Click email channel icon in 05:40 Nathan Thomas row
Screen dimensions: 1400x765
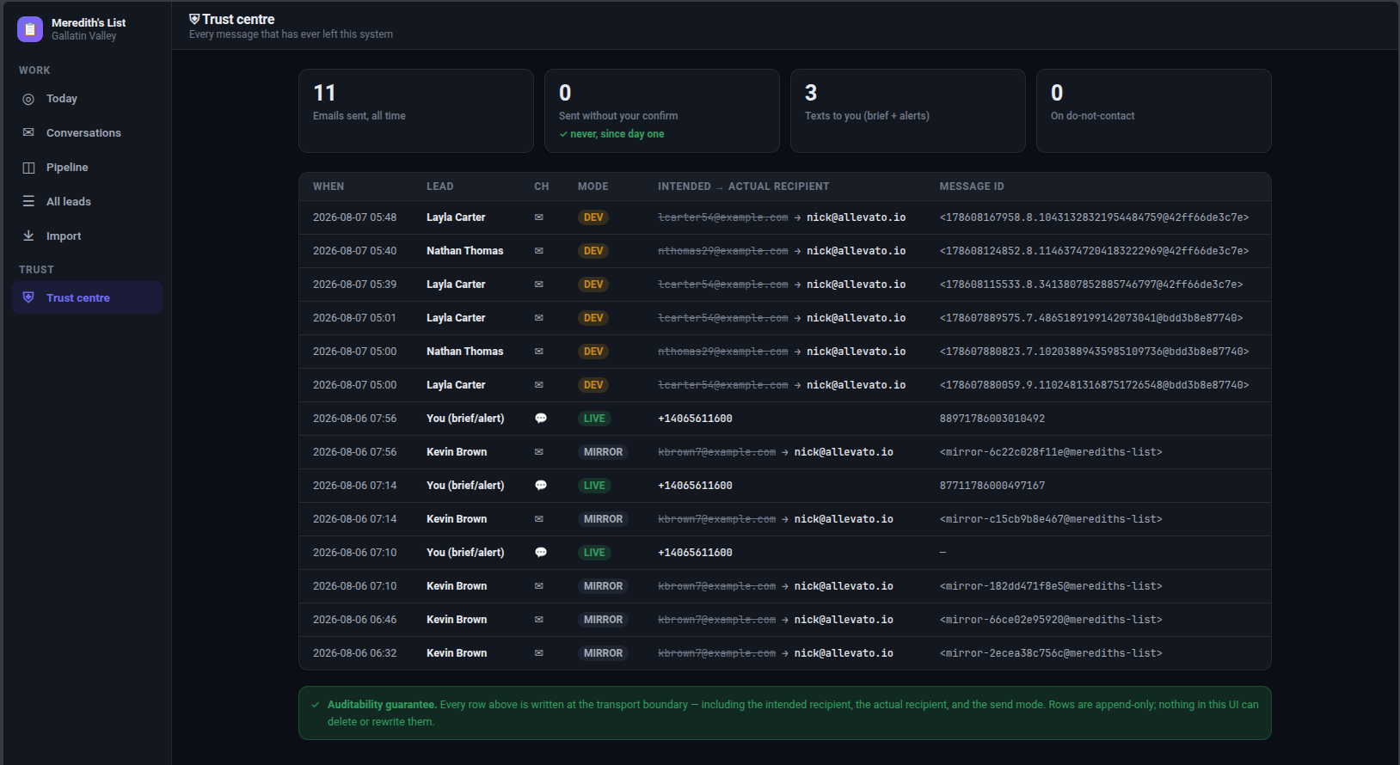click(539, 251)
